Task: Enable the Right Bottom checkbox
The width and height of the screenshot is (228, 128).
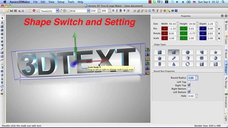Action: tap(189, 89)
